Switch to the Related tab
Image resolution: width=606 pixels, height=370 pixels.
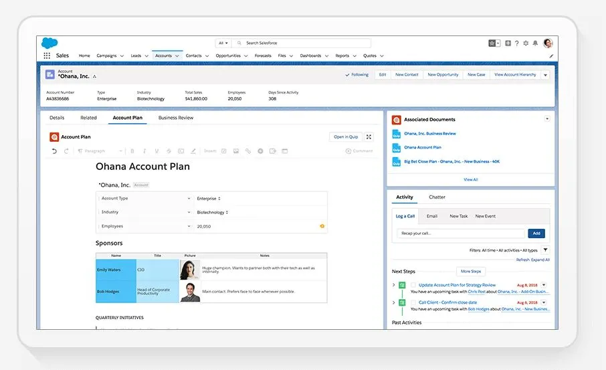tap(88, 118)
